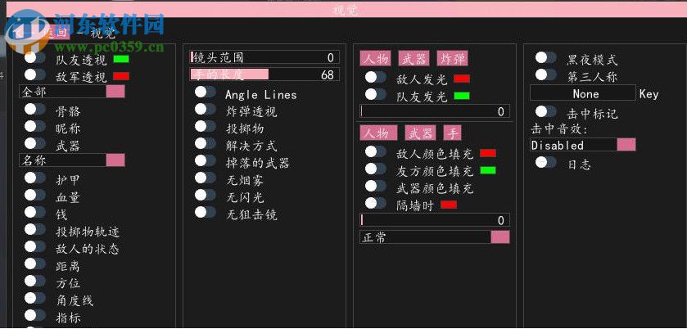This screenshot has width=687, height=329.
Task: Turn on the 角度线 switch
Action: click(35, 298)
